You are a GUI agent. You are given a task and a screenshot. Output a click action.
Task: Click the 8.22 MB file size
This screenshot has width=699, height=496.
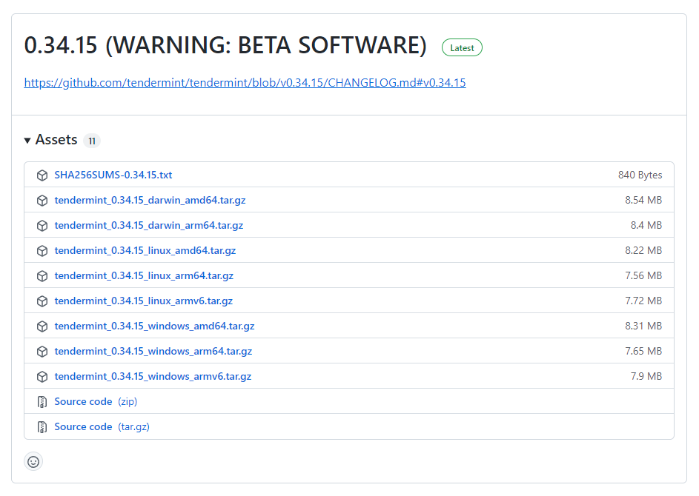pos(643,251)
